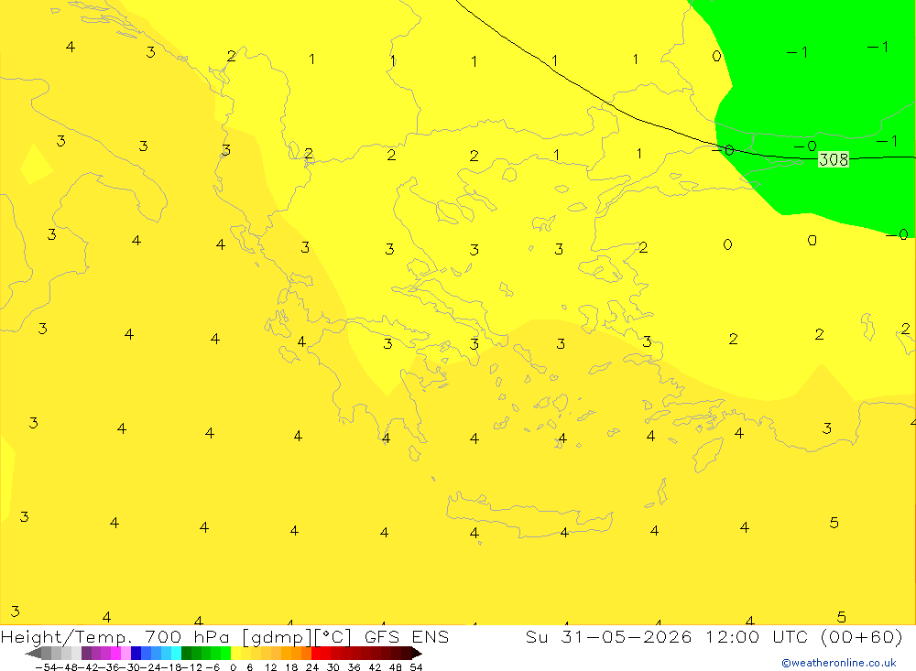Click the [gdmp][°C] units text
Screen dimensions: 916x671
297,637
